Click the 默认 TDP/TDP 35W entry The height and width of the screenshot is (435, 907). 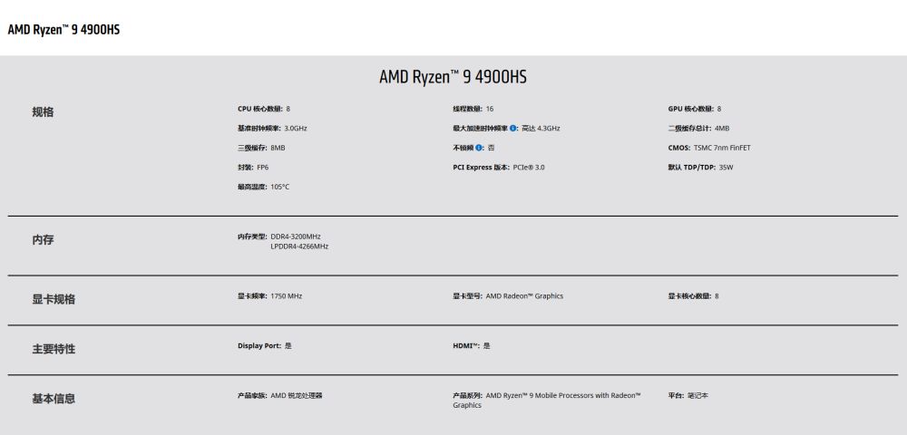[x=700, y=168]
